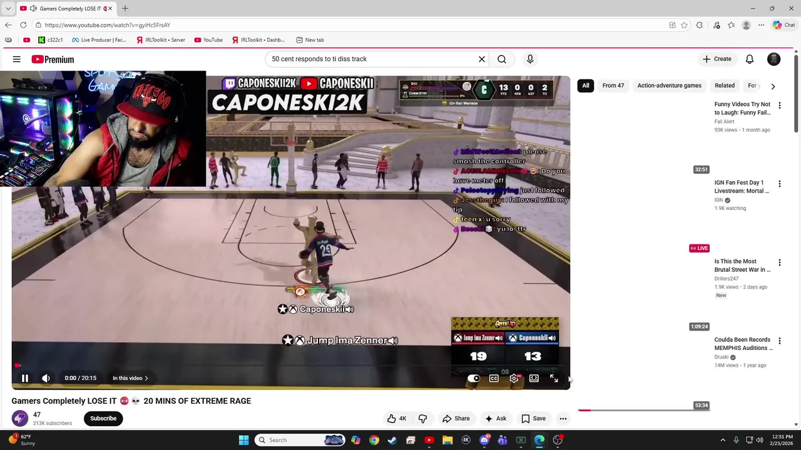
Task: Clear the search box with the X
Action: (x=482, y=59)
